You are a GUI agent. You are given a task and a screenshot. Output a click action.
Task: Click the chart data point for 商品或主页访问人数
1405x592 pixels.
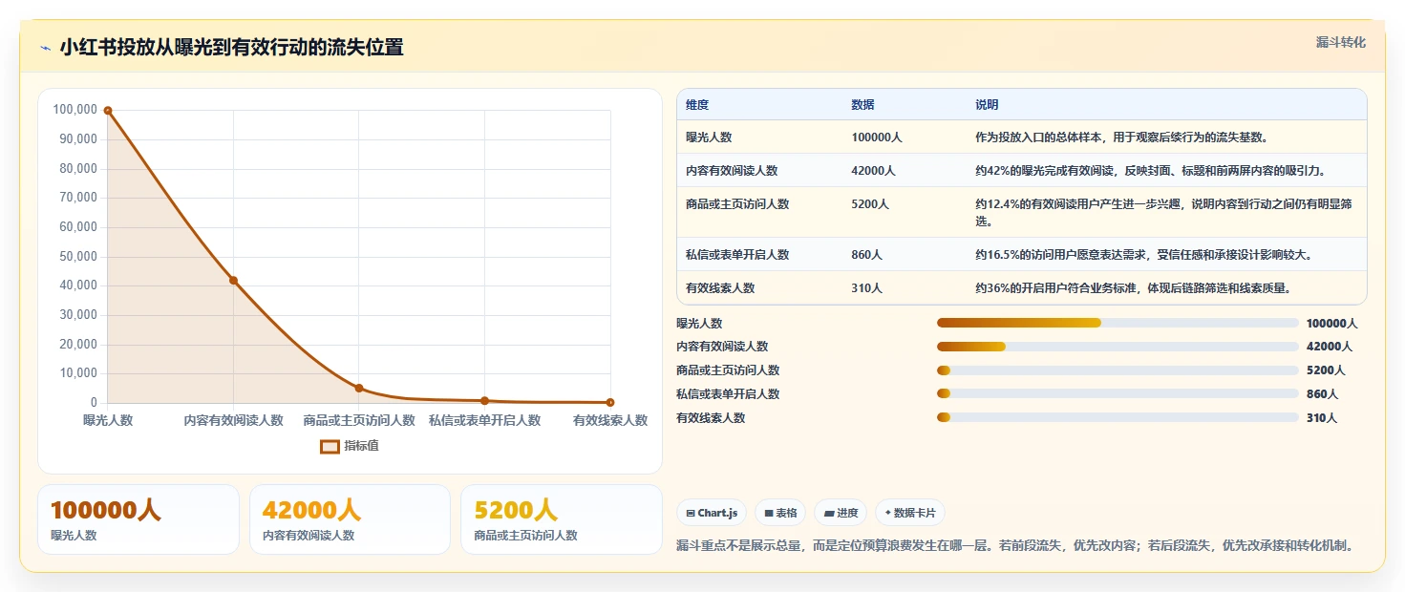point(359,388)
